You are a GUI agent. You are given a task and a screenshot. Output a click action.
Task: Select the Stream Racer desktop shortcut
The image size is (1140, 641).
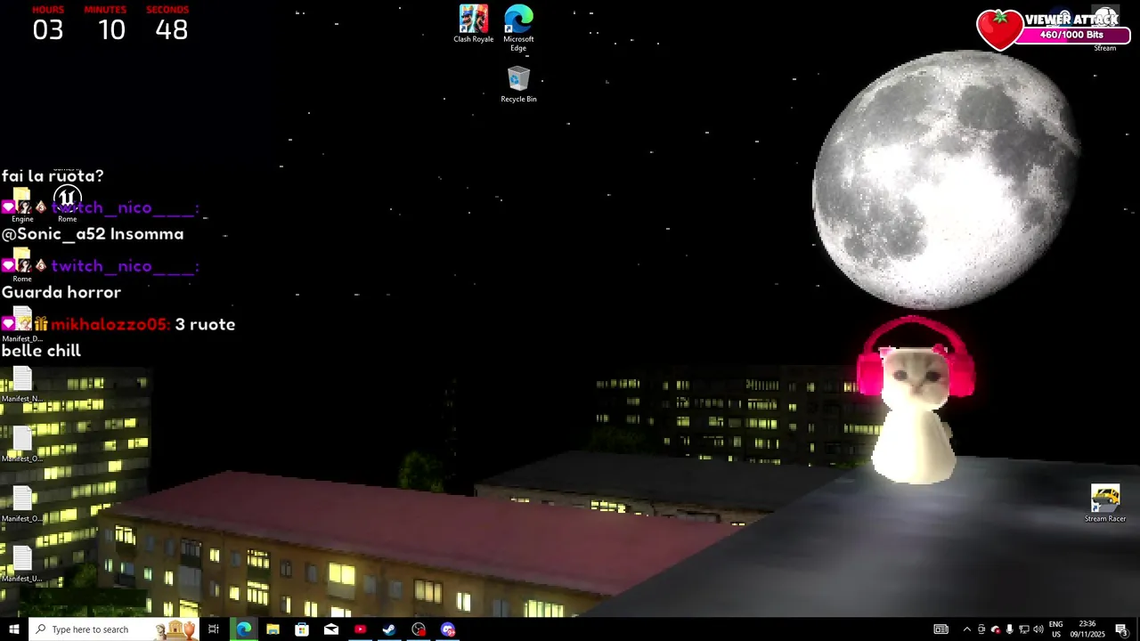tap(1105, 503)
